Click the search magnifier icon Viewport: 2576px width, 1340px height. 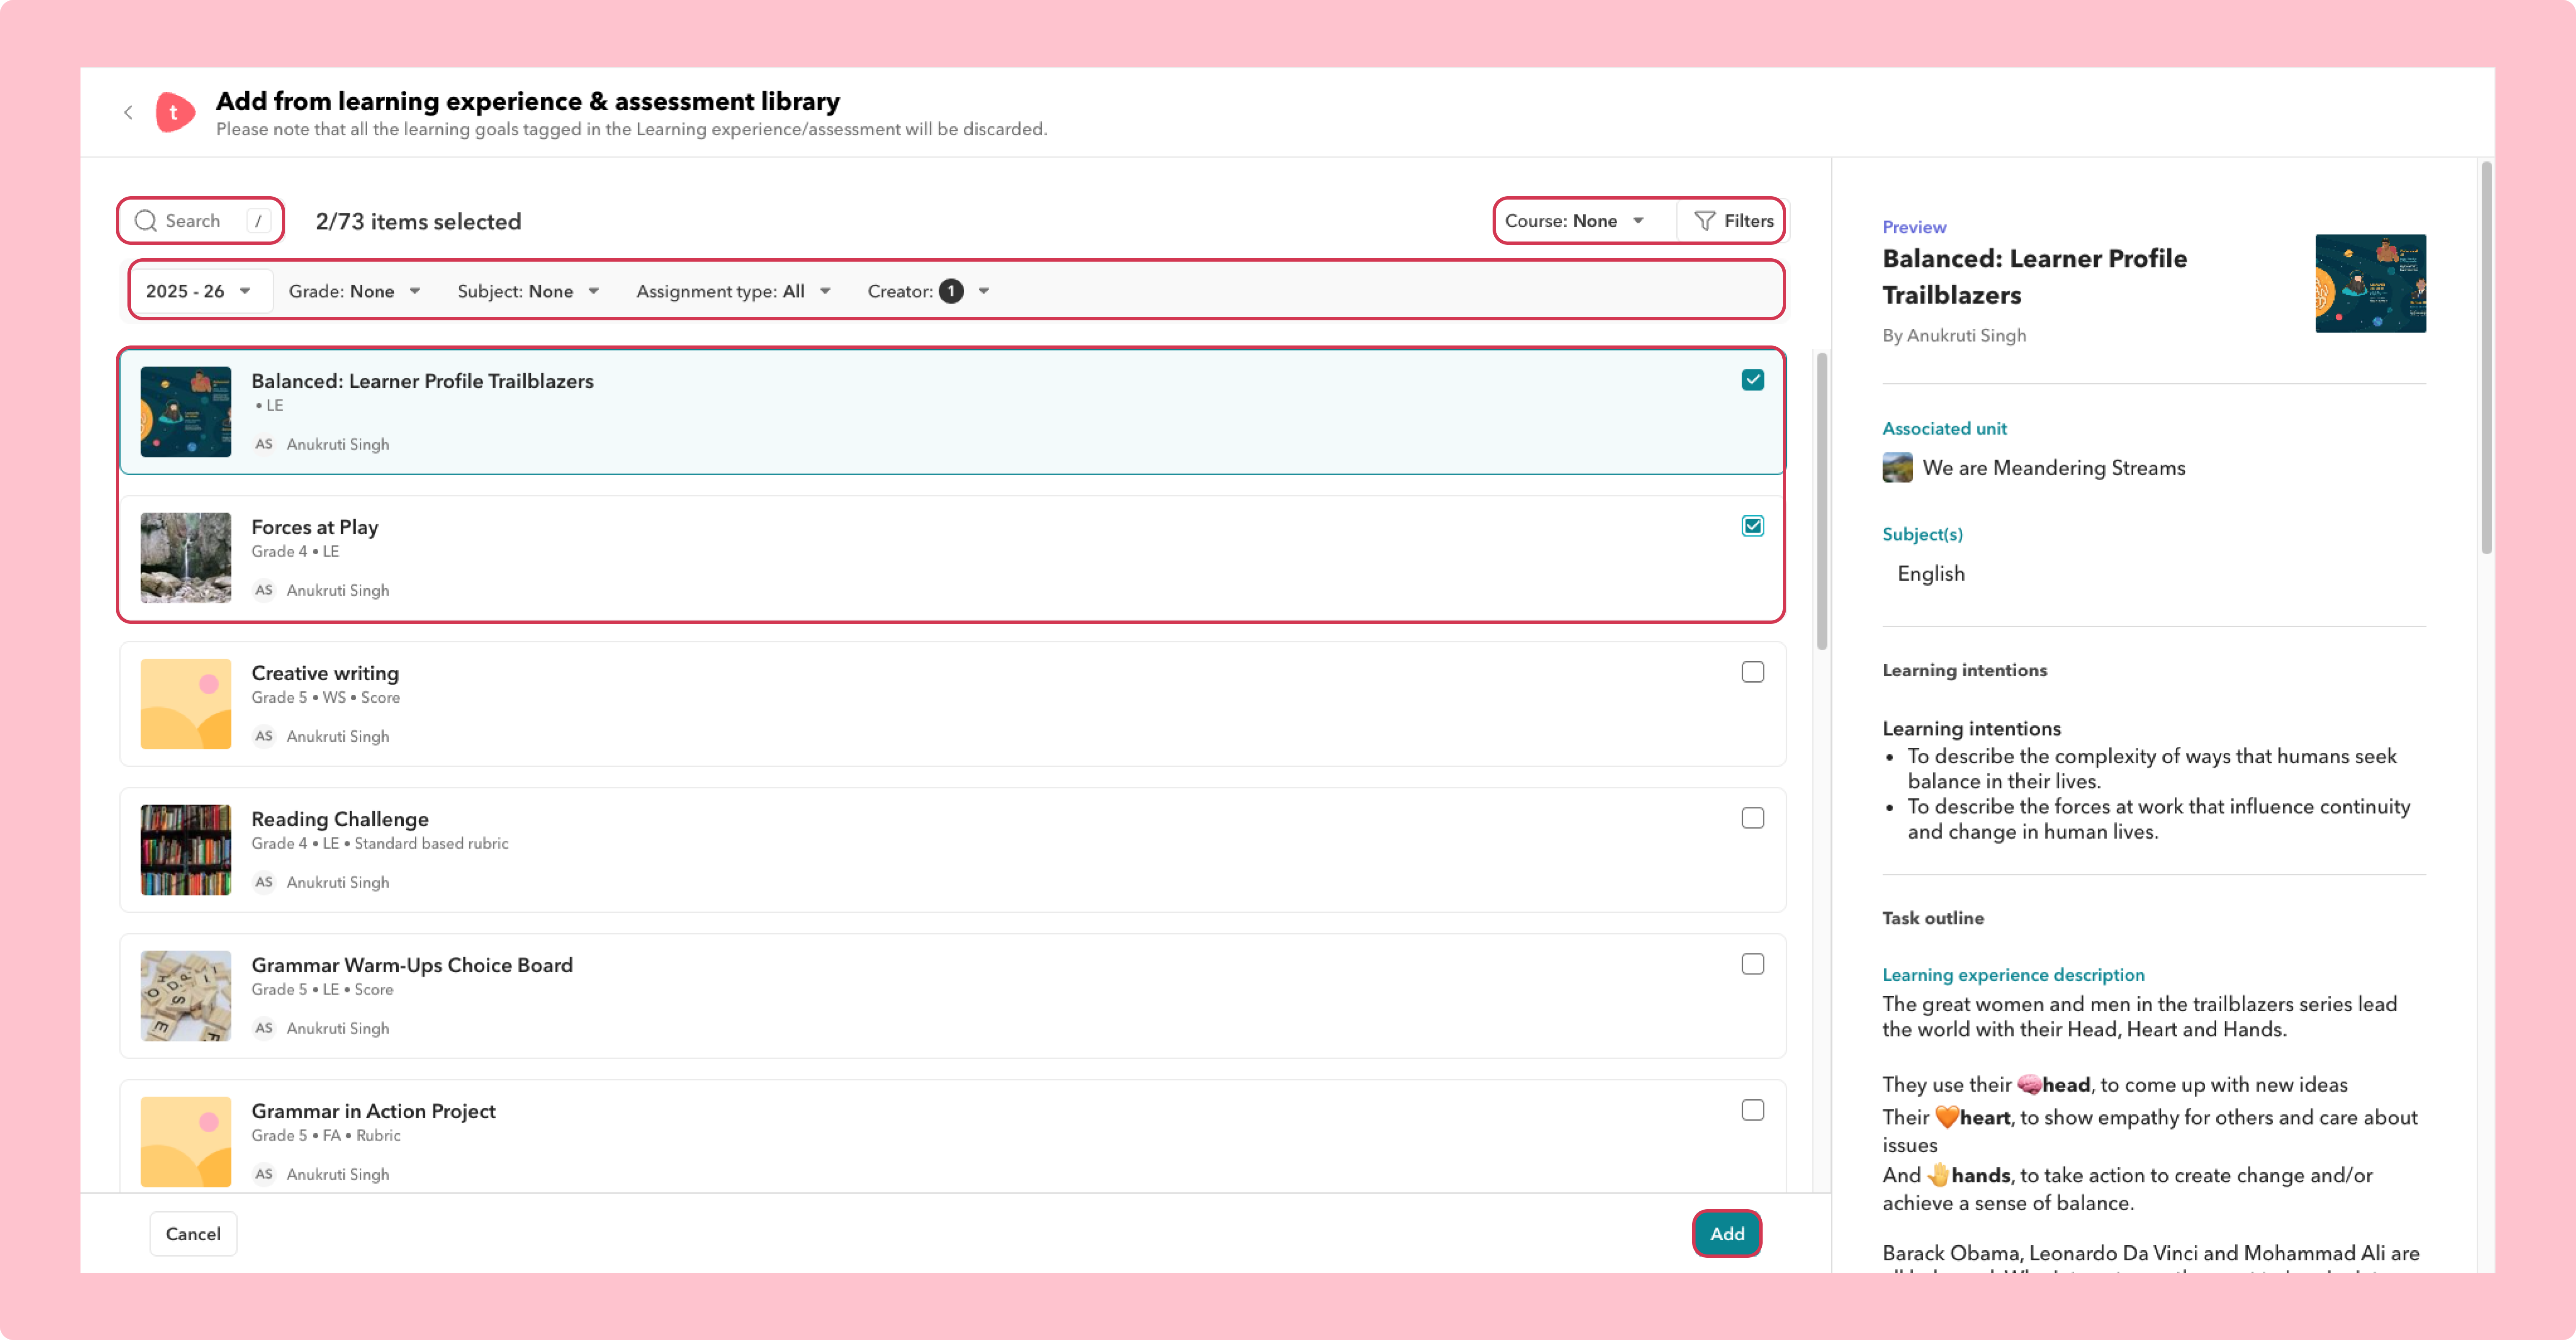pyautogui.click(x=146, y=221)
